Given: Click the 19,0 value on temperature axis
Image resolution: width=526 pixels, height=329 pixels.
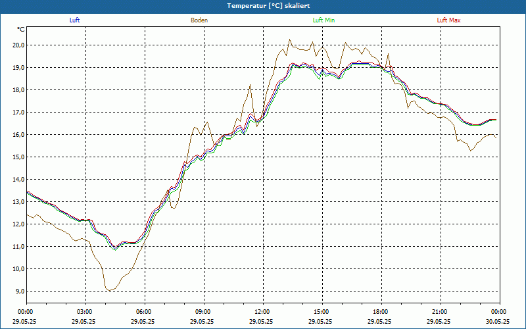Looking at the screenshot, I should [x=18, y=68].
